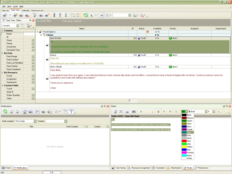The height and width of the screenshot is (174, 232).
Task: Right-align the note text
Action: (170, 111)
